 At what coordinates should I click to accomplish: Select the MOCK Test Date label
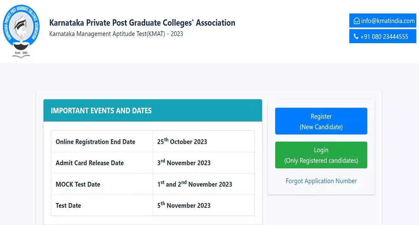78,184
